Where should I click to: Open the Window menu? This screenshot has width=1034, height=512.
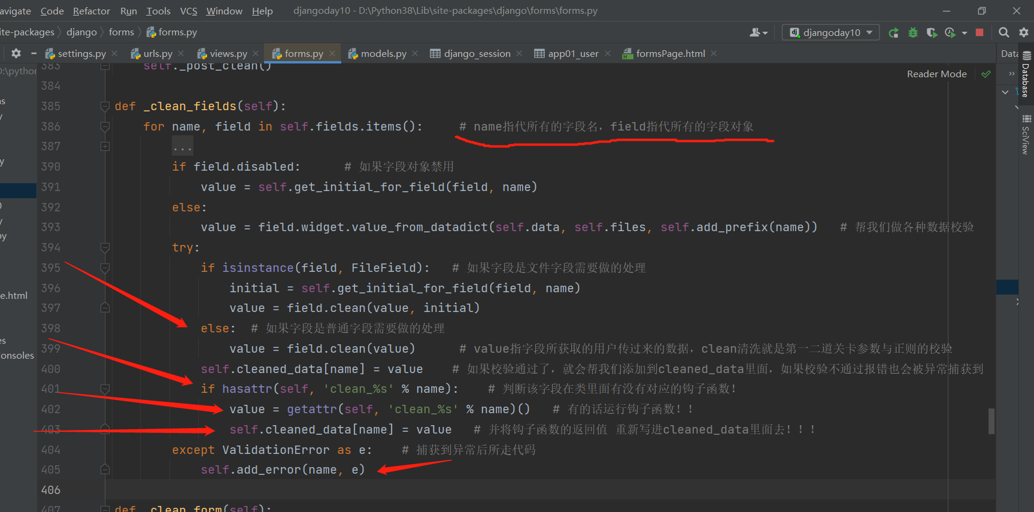tap(225, 11)
